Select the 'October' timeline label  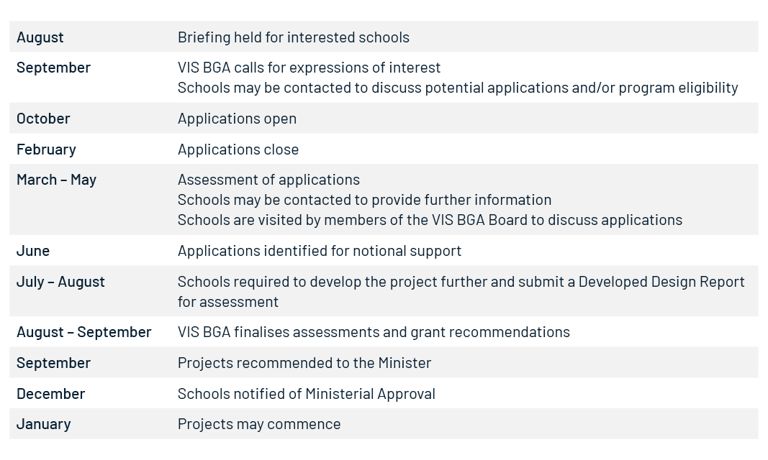pos(43,119)
